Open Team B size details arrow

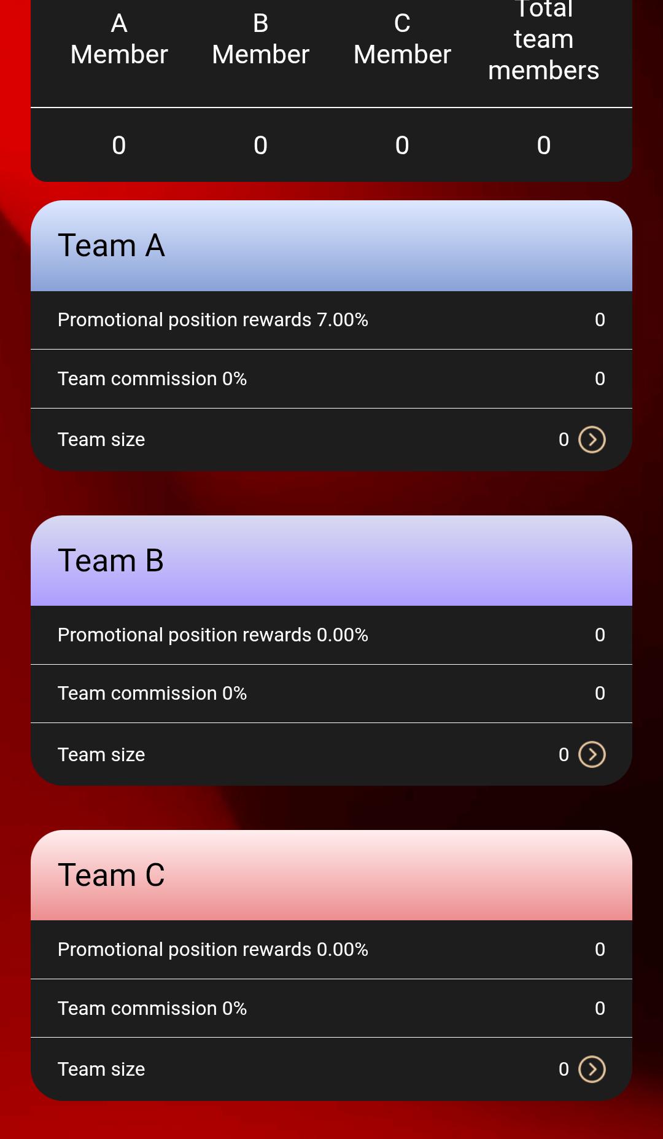point(592,754)
